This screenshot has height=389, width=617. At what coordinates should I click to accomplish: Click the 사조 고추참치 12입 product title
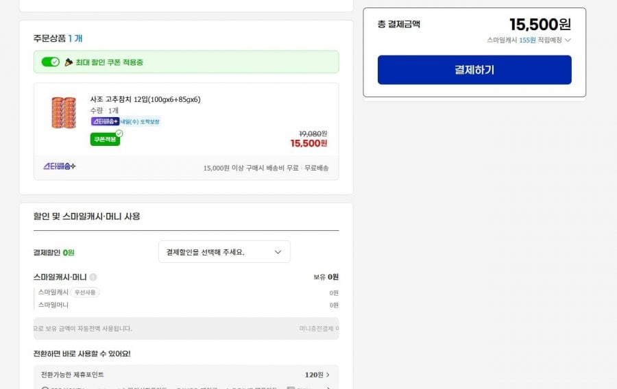[x=145, y=99]
